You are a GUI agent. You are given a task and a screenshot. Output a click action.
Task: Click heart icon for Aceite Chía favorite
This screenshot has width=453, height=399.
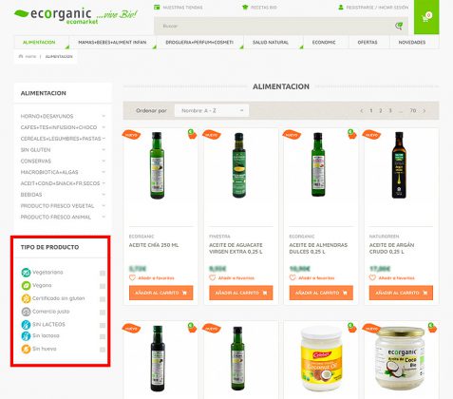pos(132,277)
